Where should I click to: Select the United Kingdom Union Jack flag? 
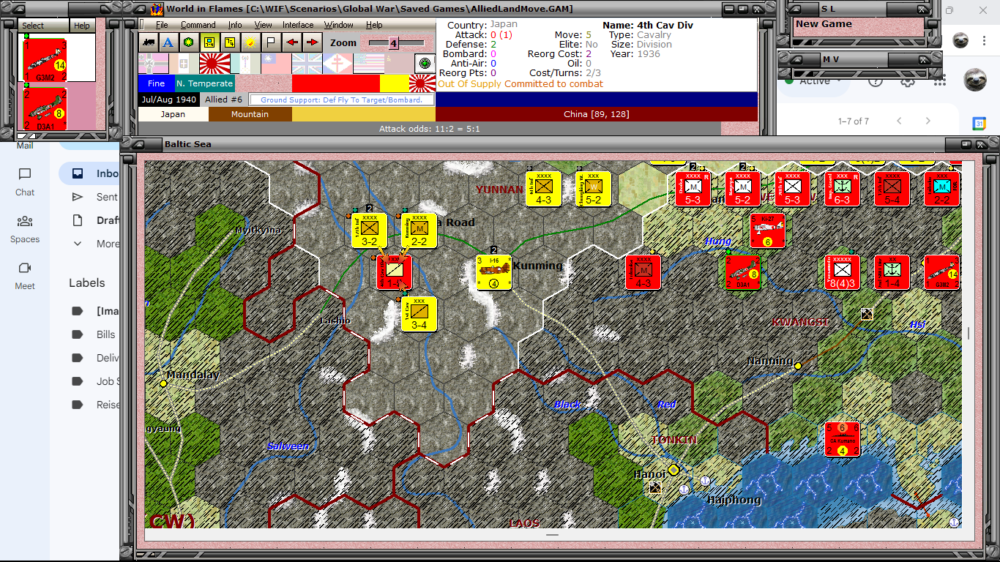pyautogui.click(x=307, y=64)
